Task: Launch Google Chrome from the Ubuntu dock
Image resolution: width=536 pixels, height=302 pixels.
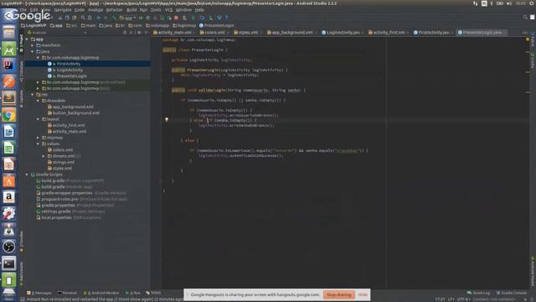Action: (9, 115)
